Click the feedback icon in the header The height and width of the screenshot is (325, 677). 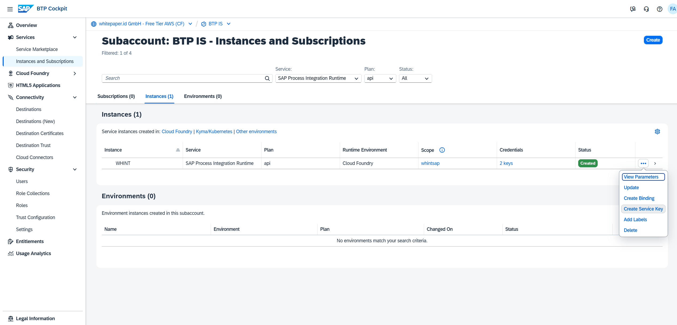click(x=633, y=9)
